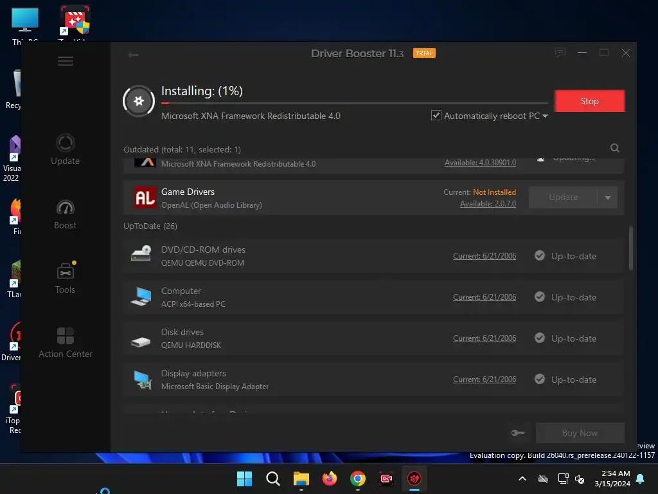Screen dimensions: 658x494
Task: Open File Explorer from taskbar
Action: point(301,479)
